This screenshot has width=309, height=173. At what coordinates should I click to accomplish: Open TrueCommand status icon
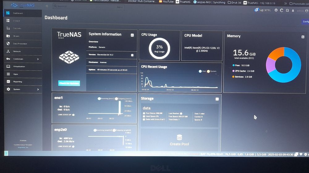(281, 10)
